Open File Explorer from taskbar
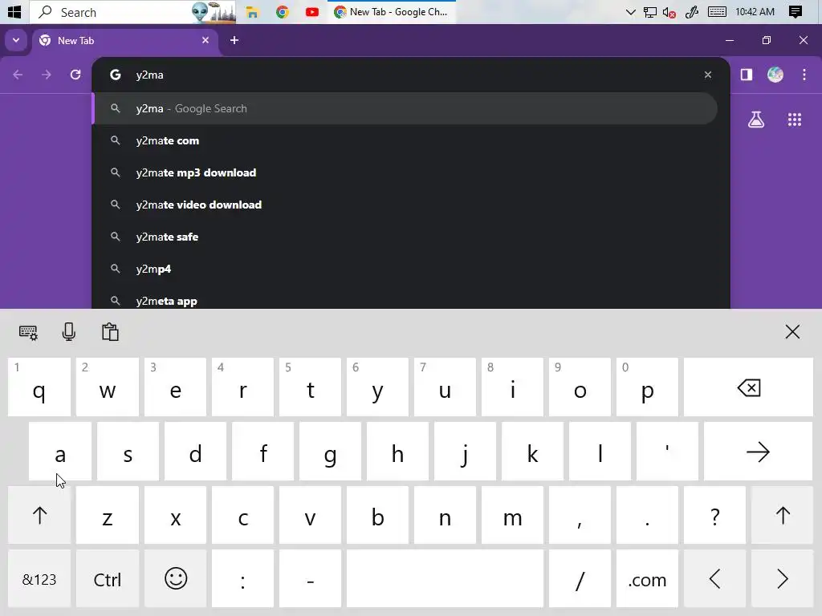Viewport: 822px width, 616px height. (x=253, y=12)
